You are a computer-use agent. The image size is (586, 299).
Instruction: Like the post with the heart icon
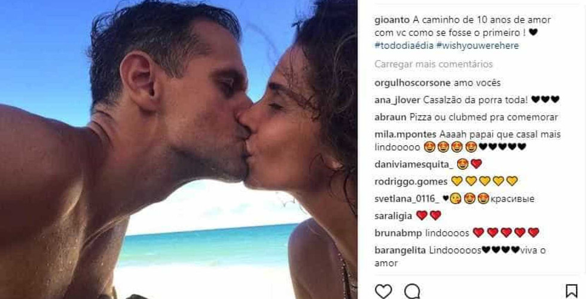click(x=383, y=291)
